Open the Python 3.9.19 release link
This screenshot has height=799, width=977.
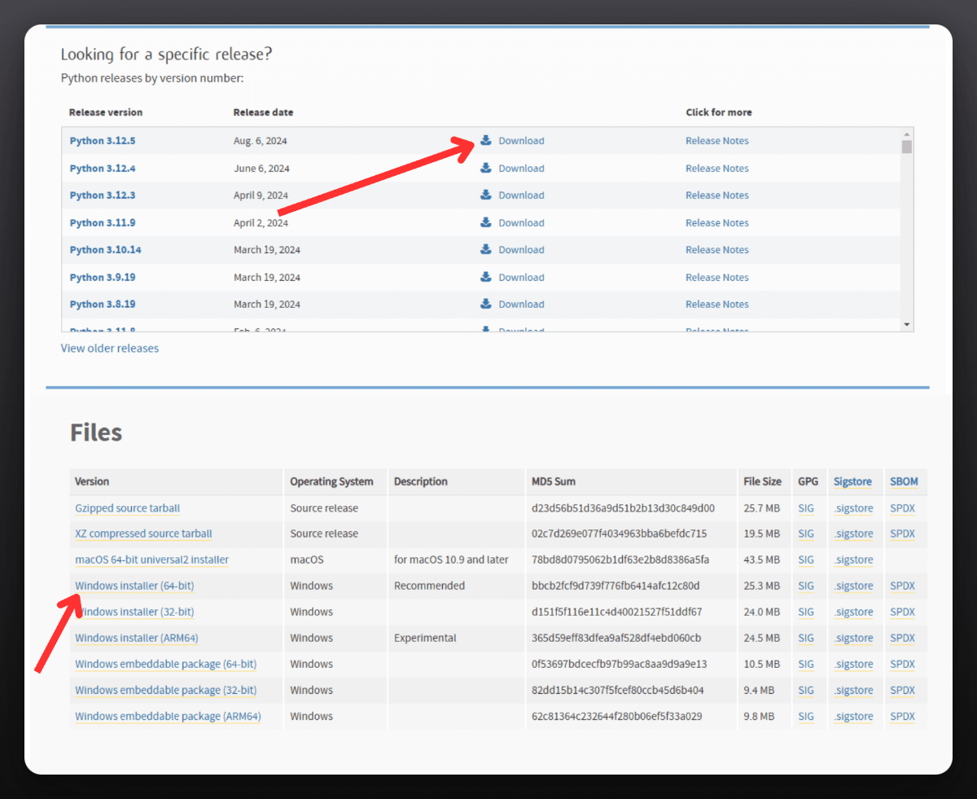103,278
